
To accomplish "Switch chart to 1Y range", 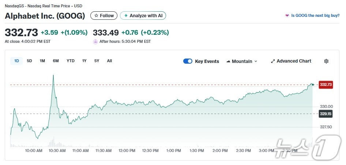I will pos(84,61).
